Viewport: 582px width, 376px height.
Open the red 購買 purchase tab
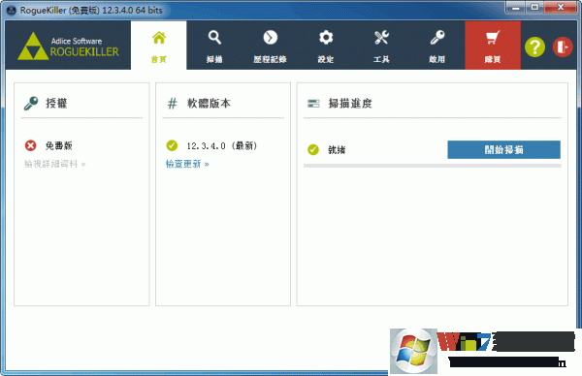(x=493, y=46)
